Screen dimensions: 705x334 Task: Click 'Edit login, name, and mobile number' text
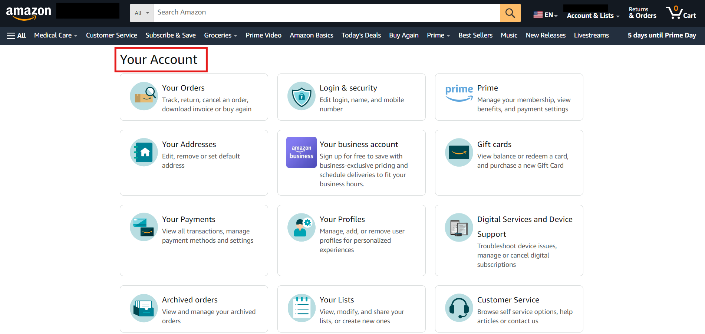tap(362, 105)
